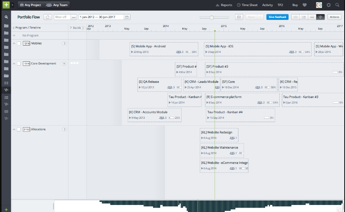The width and height of the screenshot is (345, 212).
Task: Switch to board grid view icon
Action: pos(296,17)
